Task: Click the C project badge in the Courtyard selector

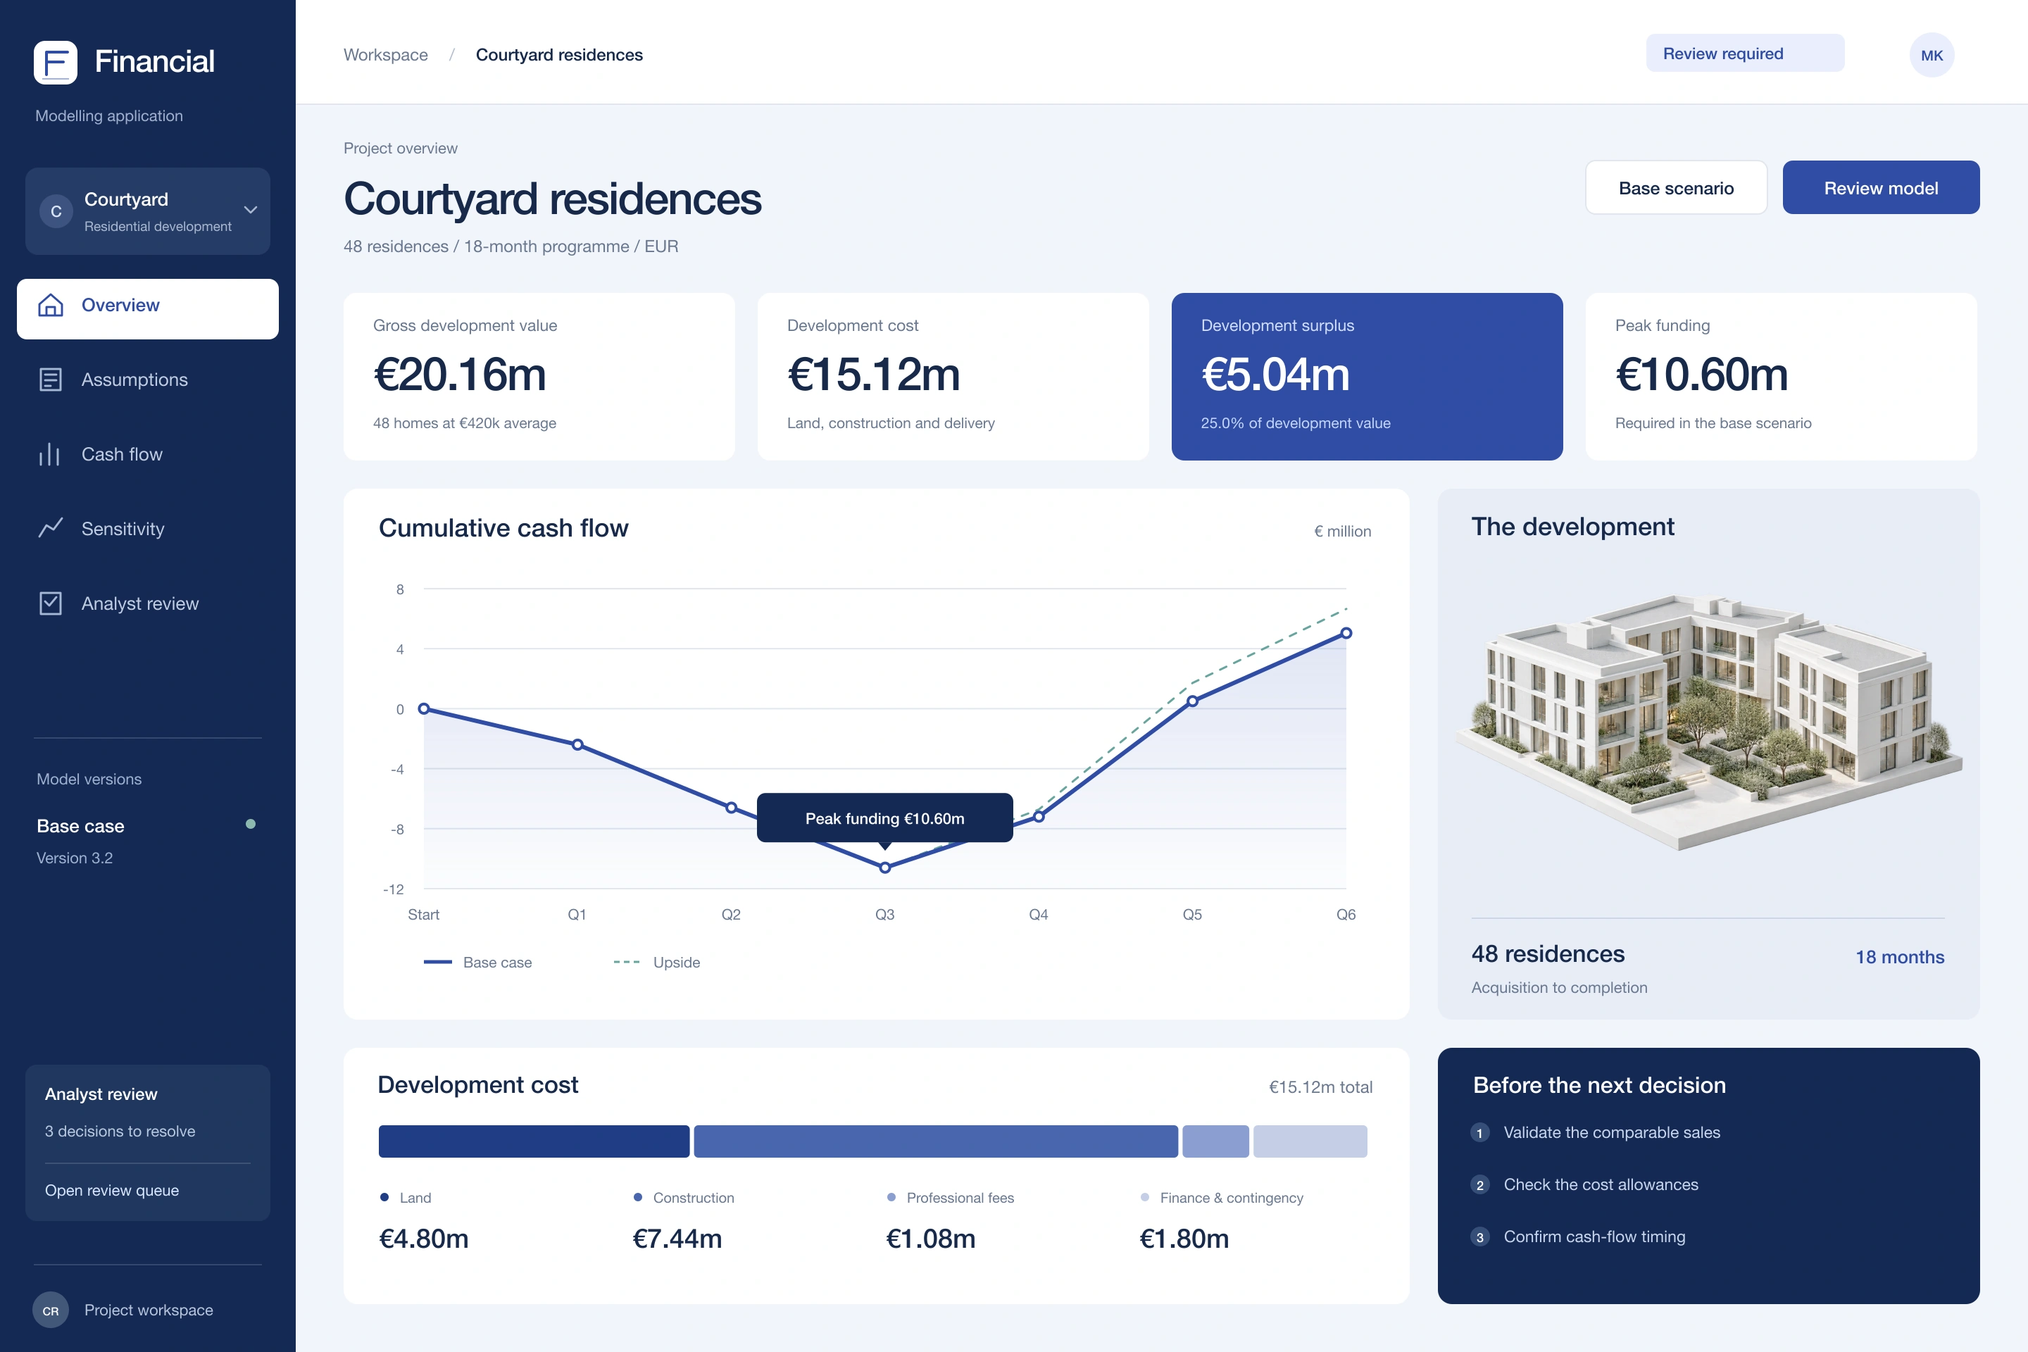Action: (56, 211)
